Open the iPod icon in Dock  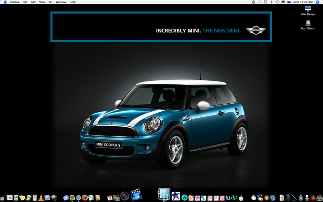click(34, 198)
